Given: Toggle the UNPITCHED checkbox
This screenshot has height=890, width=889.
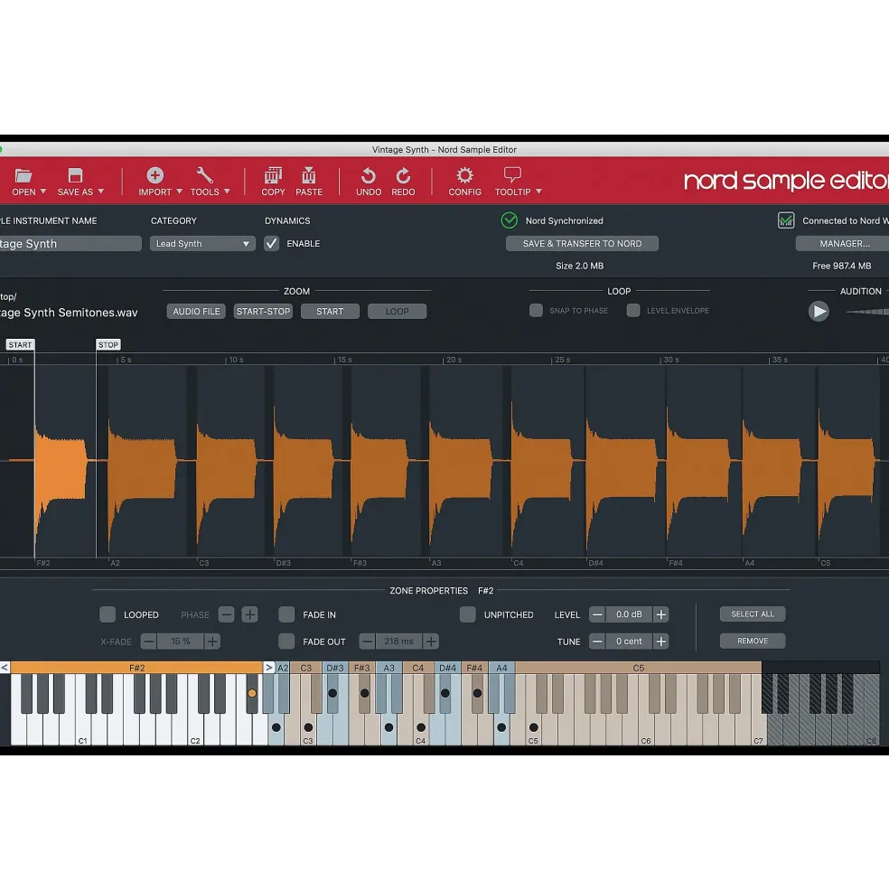Looking at the screenshot, I should pos(468,614).
